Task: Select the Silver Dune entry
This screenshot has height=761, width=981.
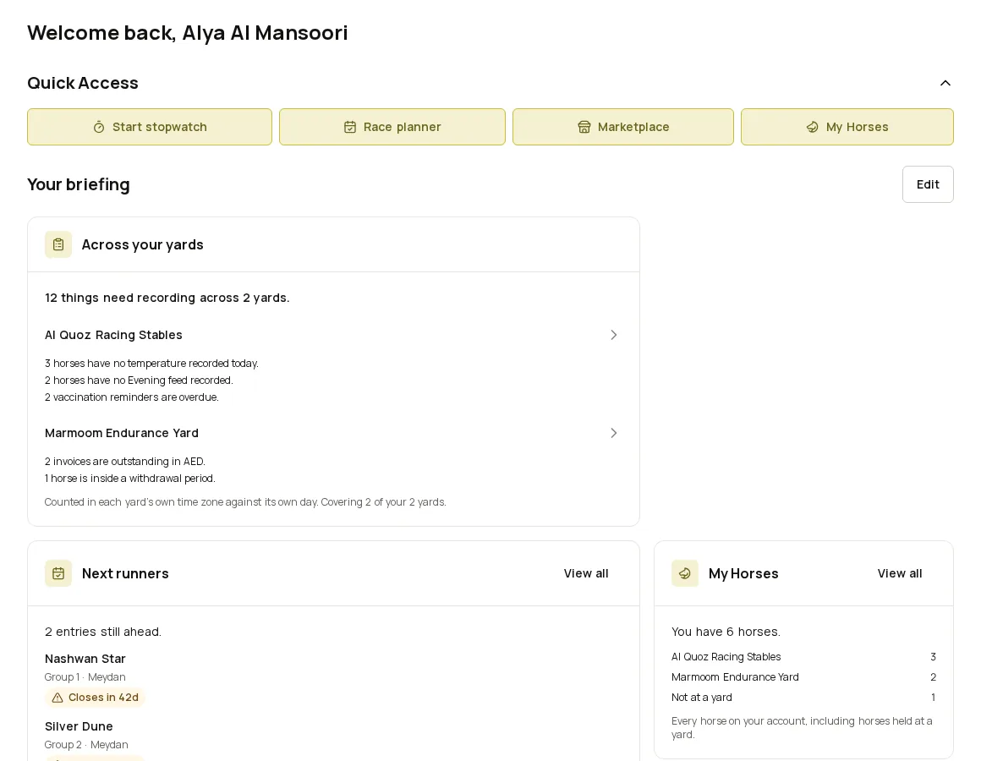Action: (x=79, y=726)
